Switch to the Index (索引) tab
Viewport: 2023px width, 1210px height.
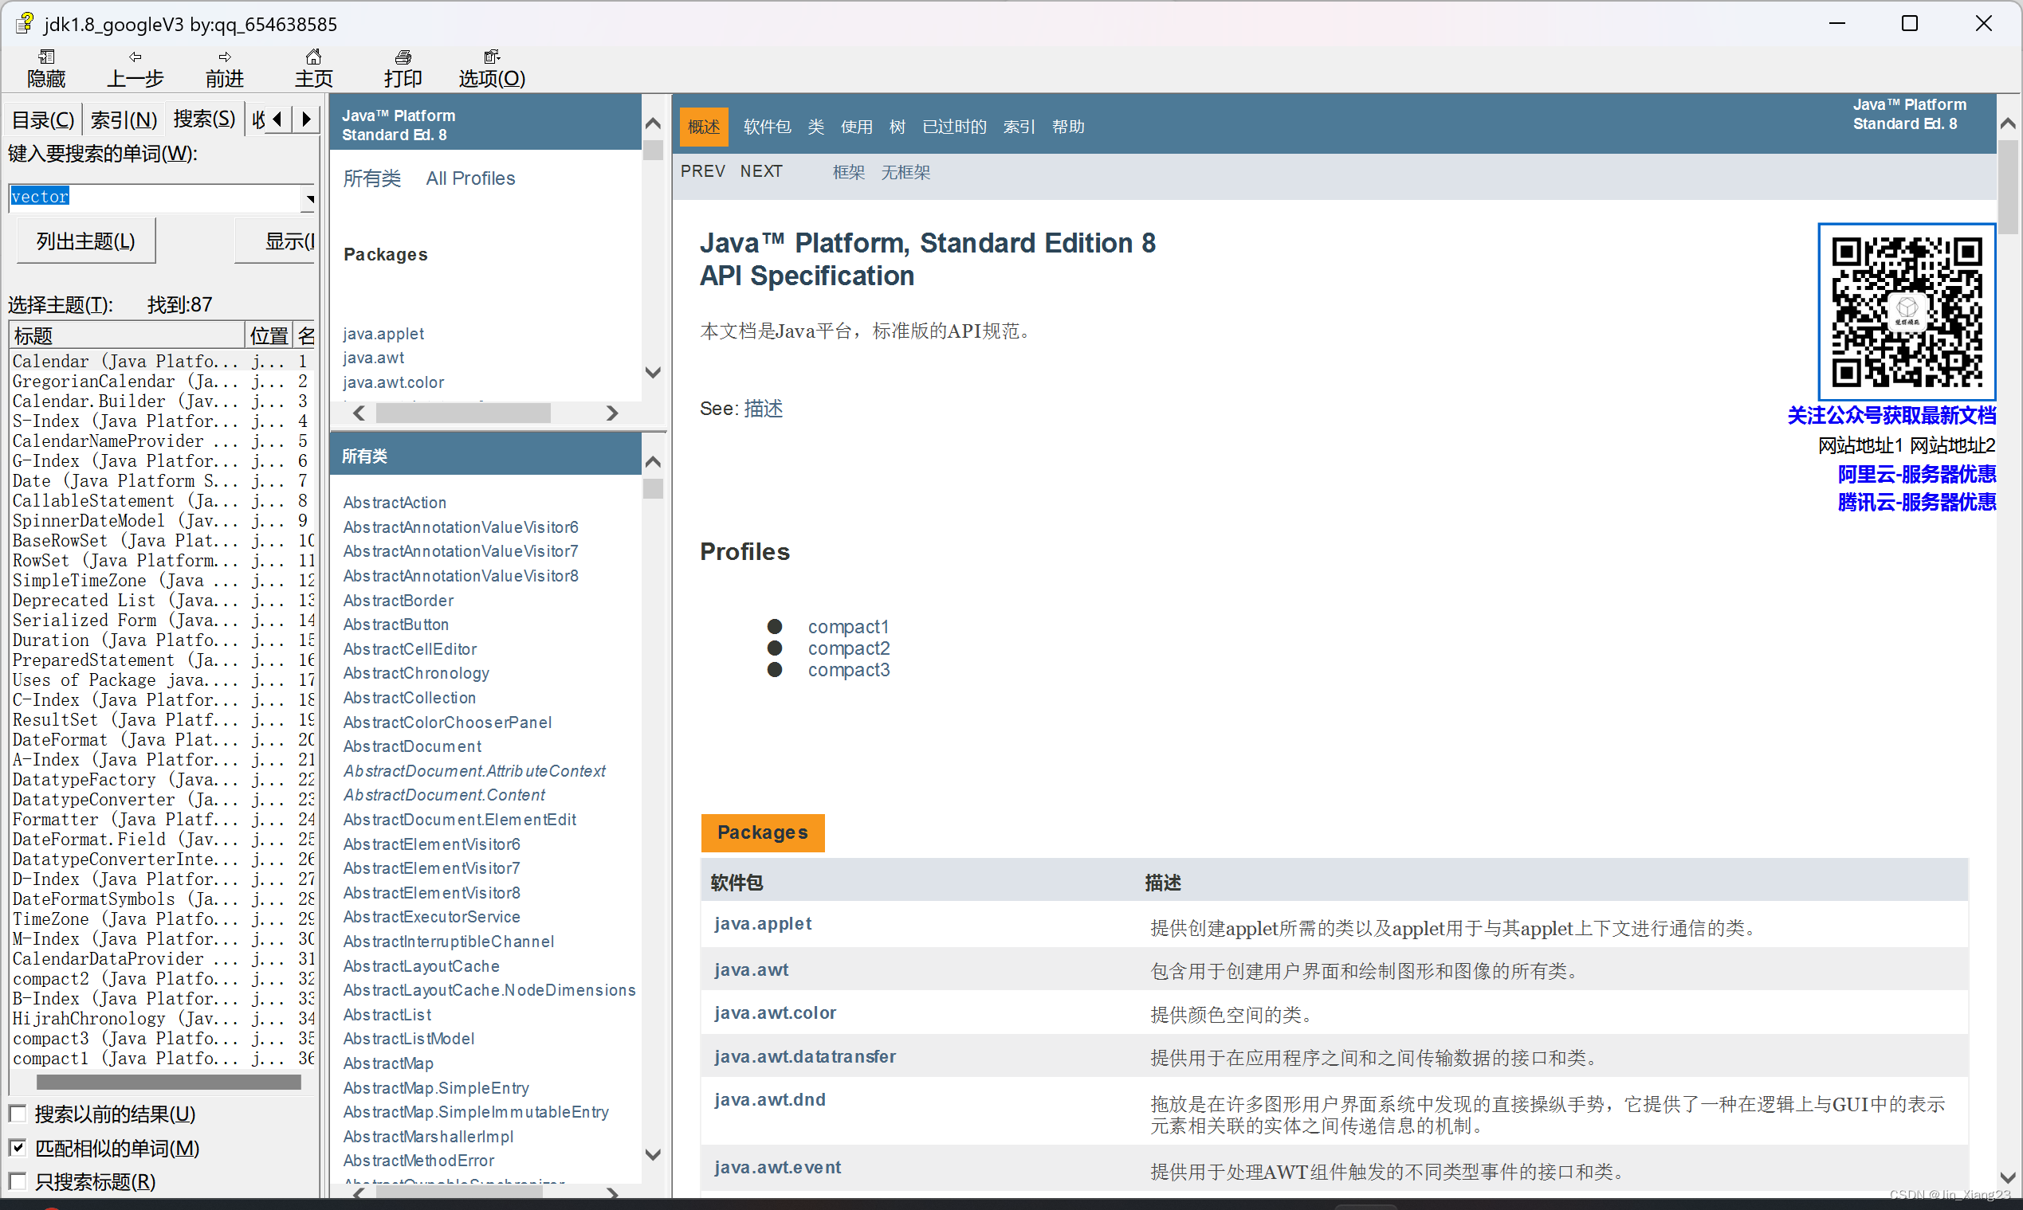point(124,119)
